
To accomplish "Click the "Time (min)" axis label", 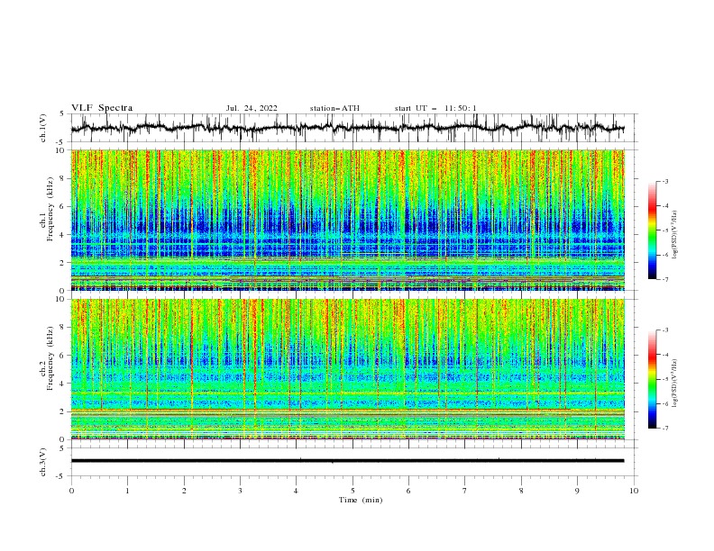I will click(x=361, y=500).
